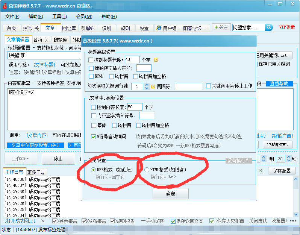Switch to the Rules (规则) tab
The width and height of the screenshot is (300, 235).
[x=125, y=28]
